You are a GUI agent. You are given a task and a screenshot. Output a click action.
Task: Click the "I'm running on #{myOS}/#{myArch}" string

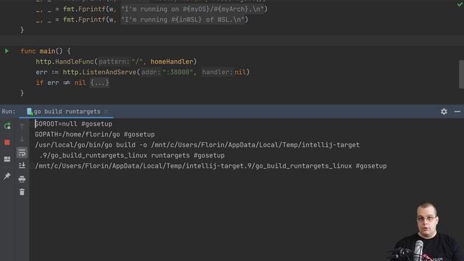point(193,9)
